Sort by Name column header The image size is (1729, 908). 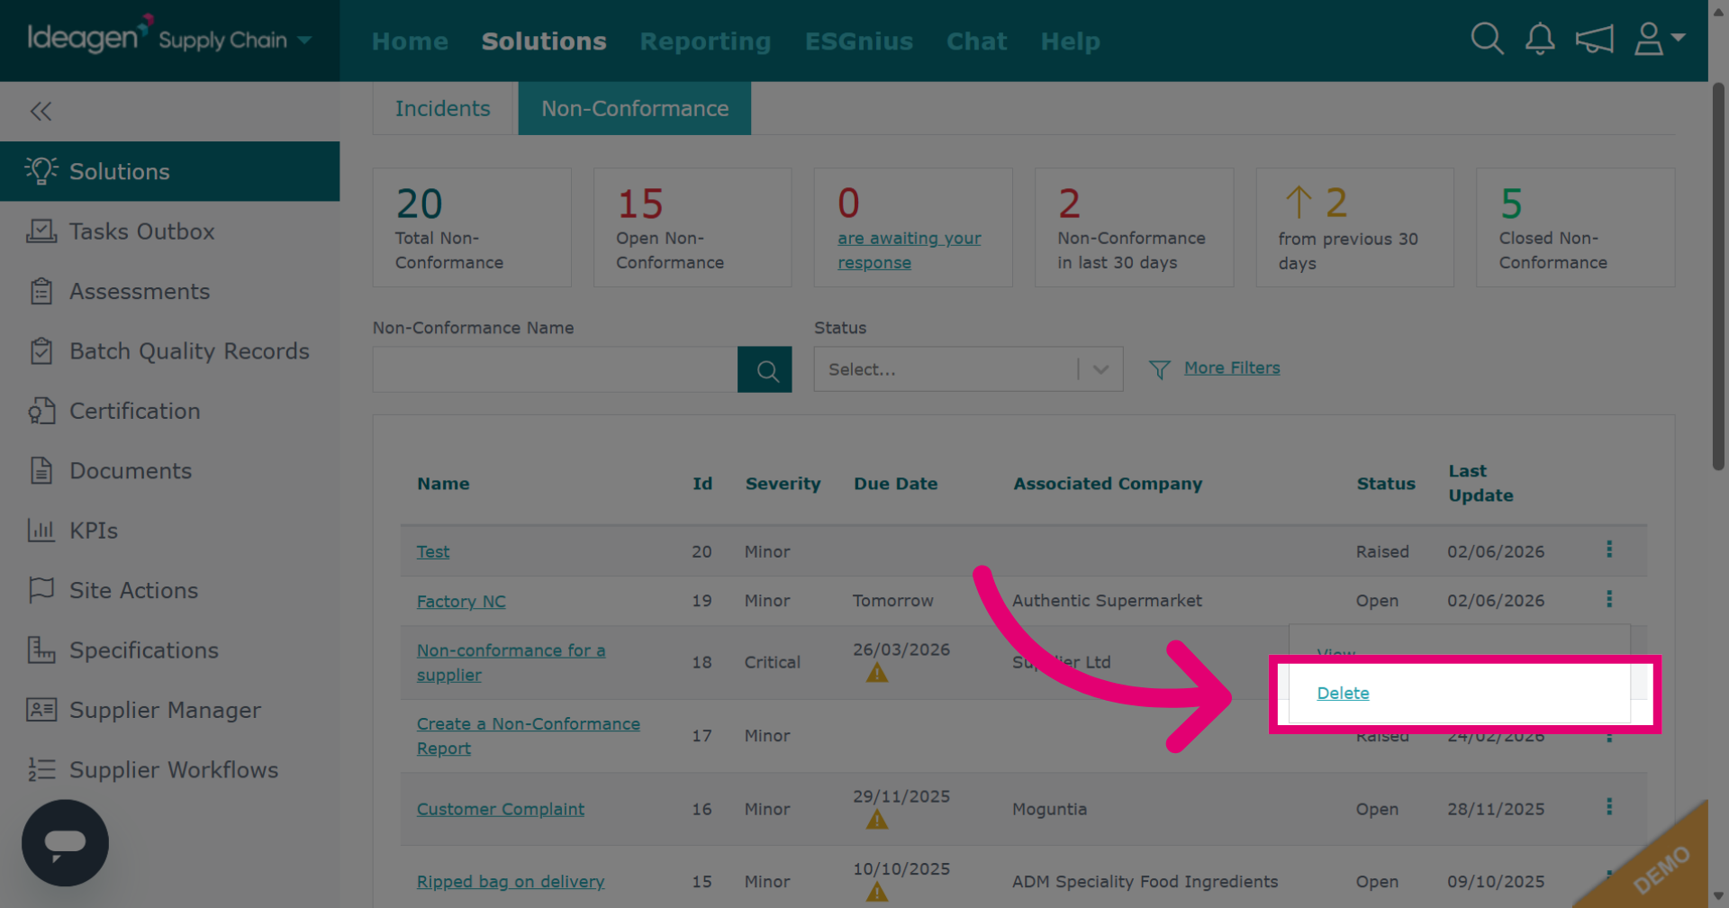click(443, 484)
